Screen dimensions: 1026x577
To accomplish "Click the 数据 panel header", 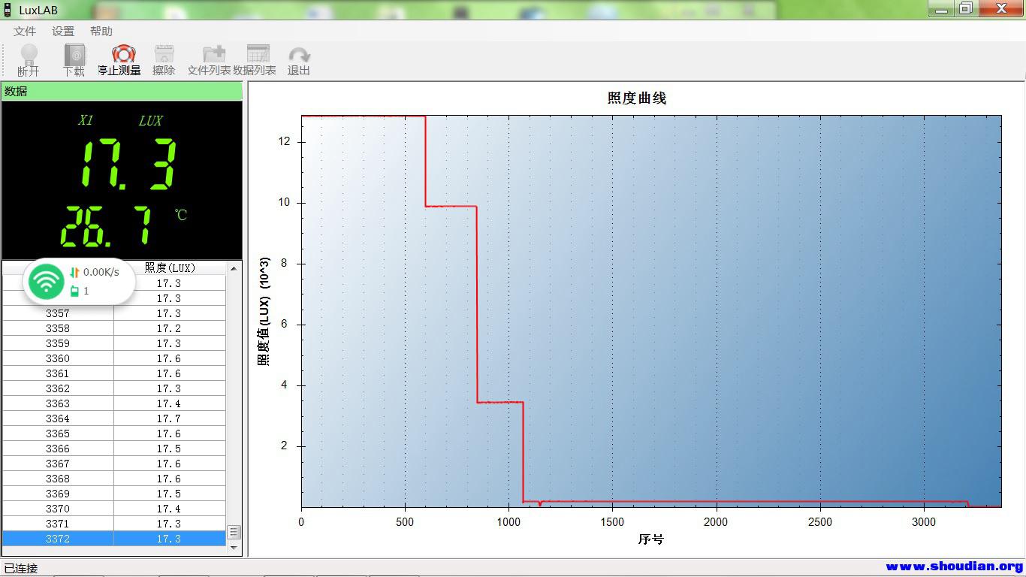I will [122, 91].
